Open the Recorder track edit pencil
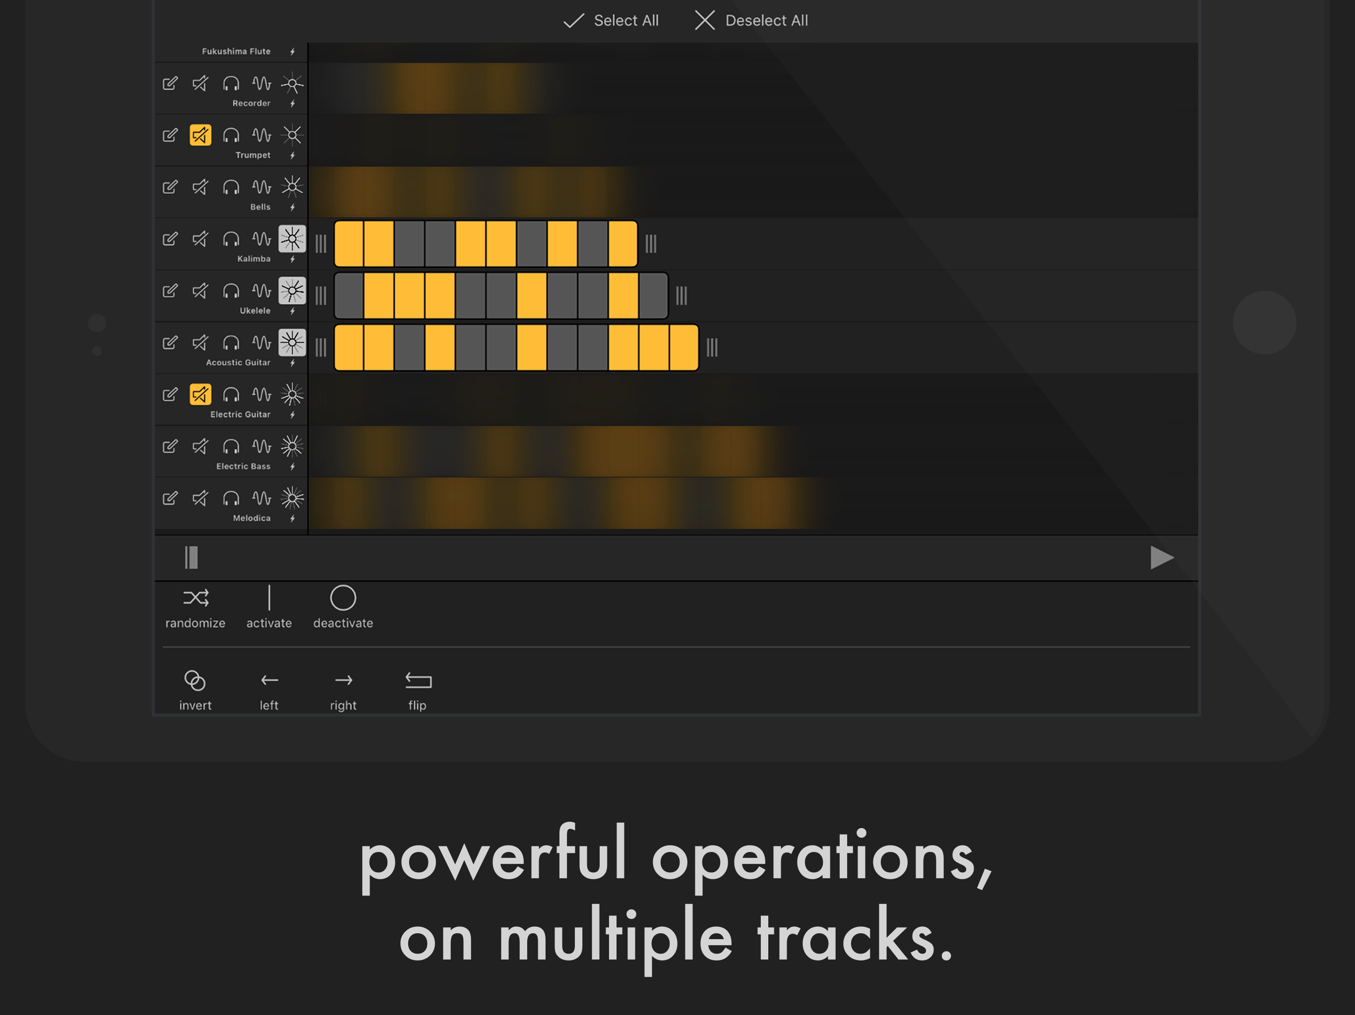Image resolution: width=1355 pixels, height=1015 pixels. click(x=170, y=83)
